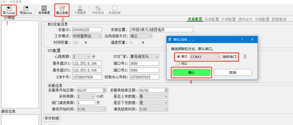This screenshot has height=125, width=293.
Task: Click the 采暖季开始日期 spinner arrows
Action: pos(104,90)
